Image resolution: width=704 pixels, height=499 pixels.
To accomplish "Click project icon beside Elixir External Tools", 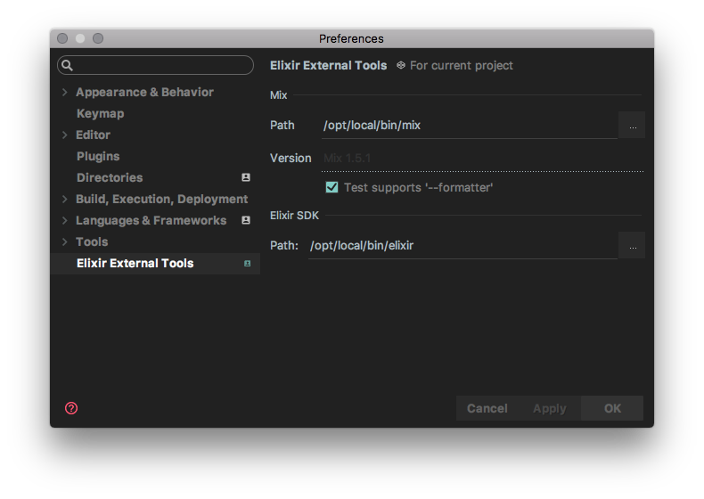I will point(247,264).
